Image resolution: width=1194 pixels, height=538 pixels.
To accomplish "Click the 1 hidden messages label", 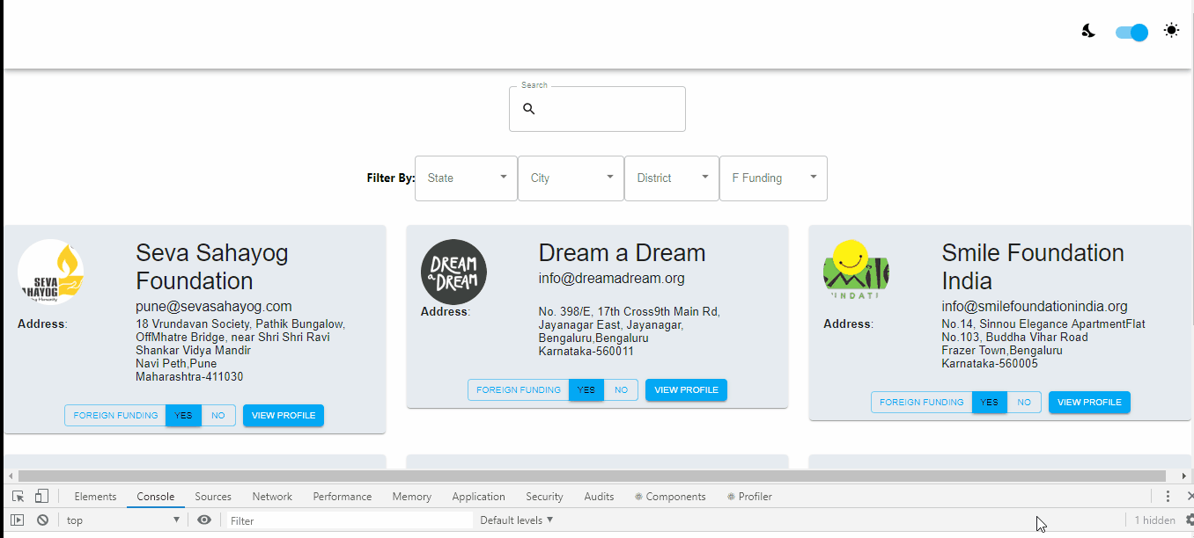I will coord(1154,520).
